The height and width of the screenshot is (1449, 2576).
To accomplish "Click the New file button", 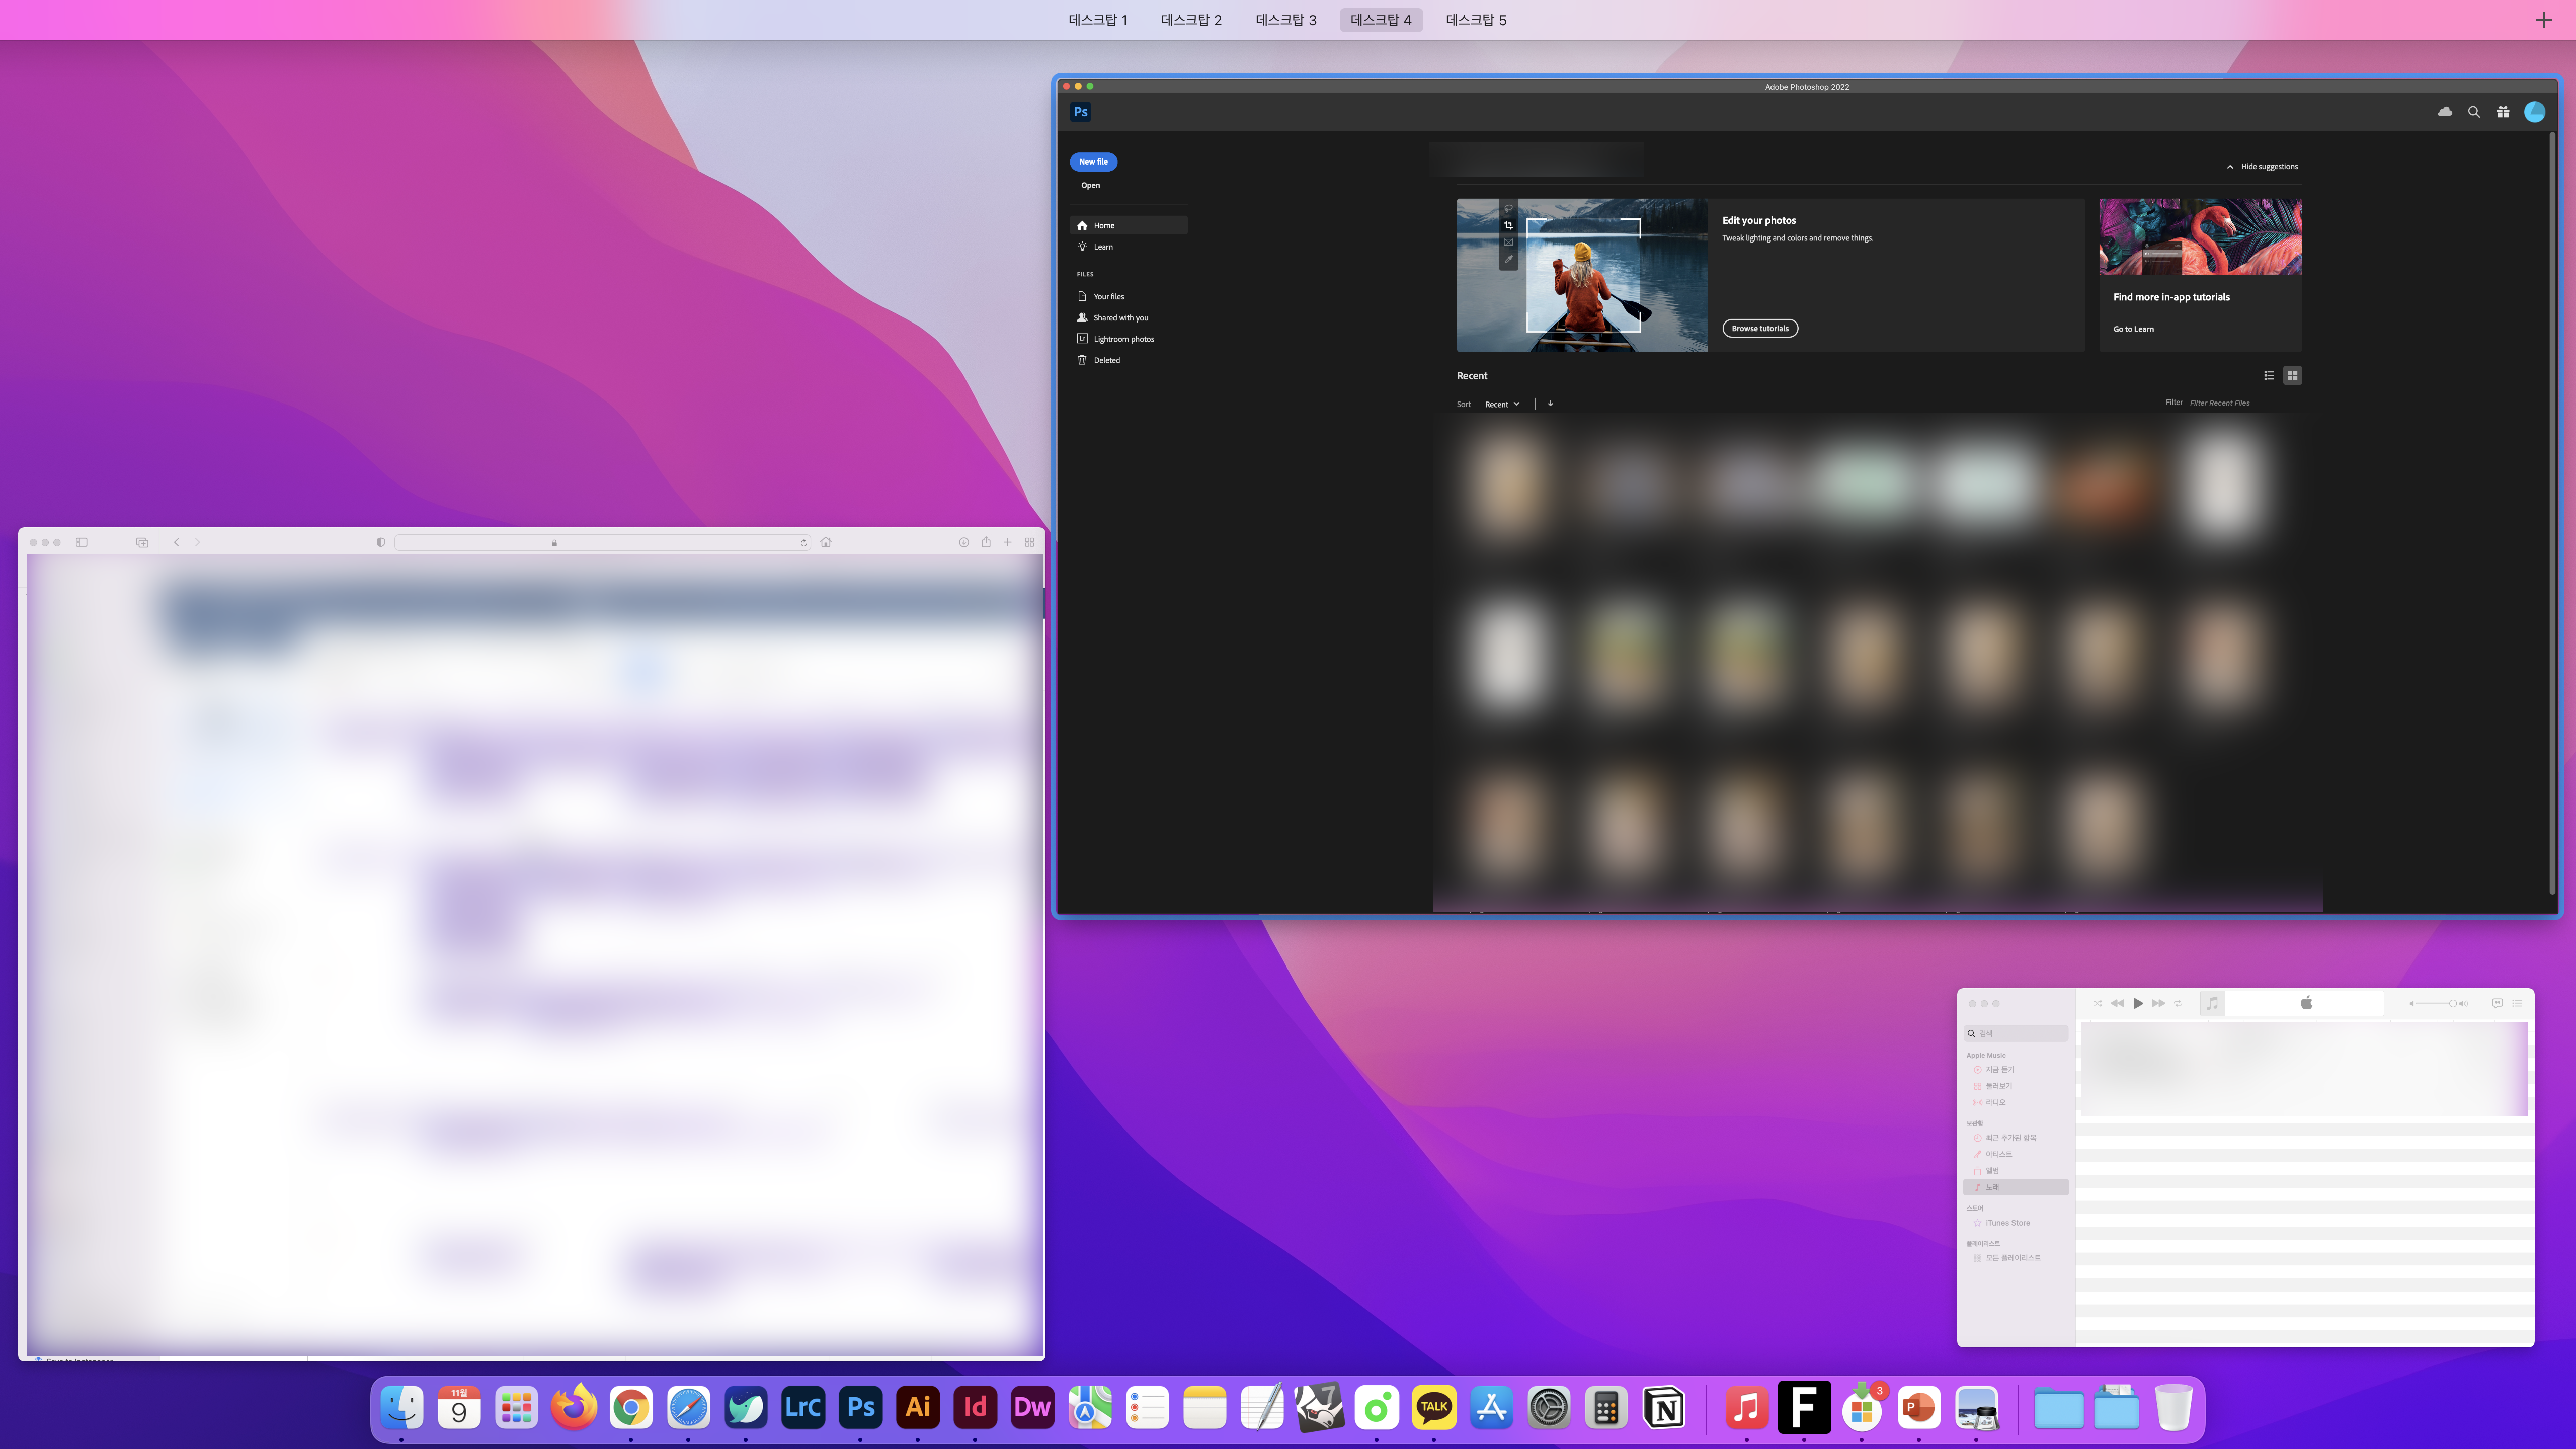I will [1093, 162].
